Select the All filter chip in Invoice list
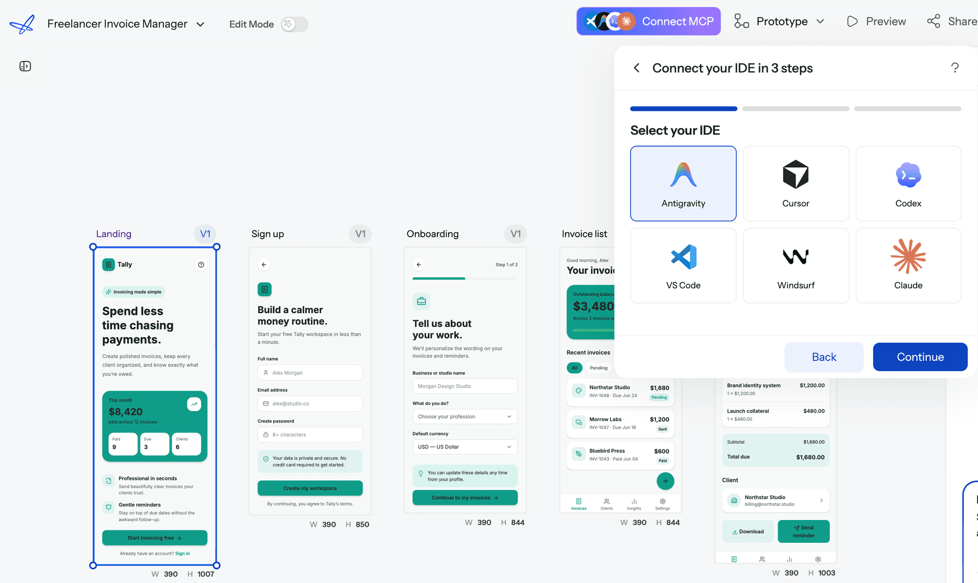This screenshot has width=978, height=583. point(574,367)
